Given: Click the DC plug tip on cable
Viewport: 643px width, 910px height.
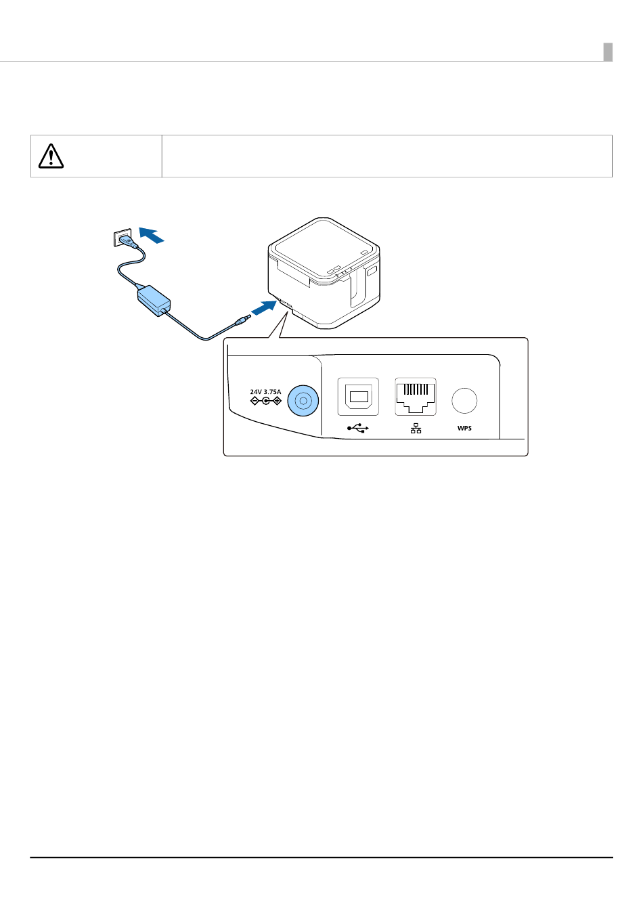Looking at the screenshot, I should coord(241,320).
